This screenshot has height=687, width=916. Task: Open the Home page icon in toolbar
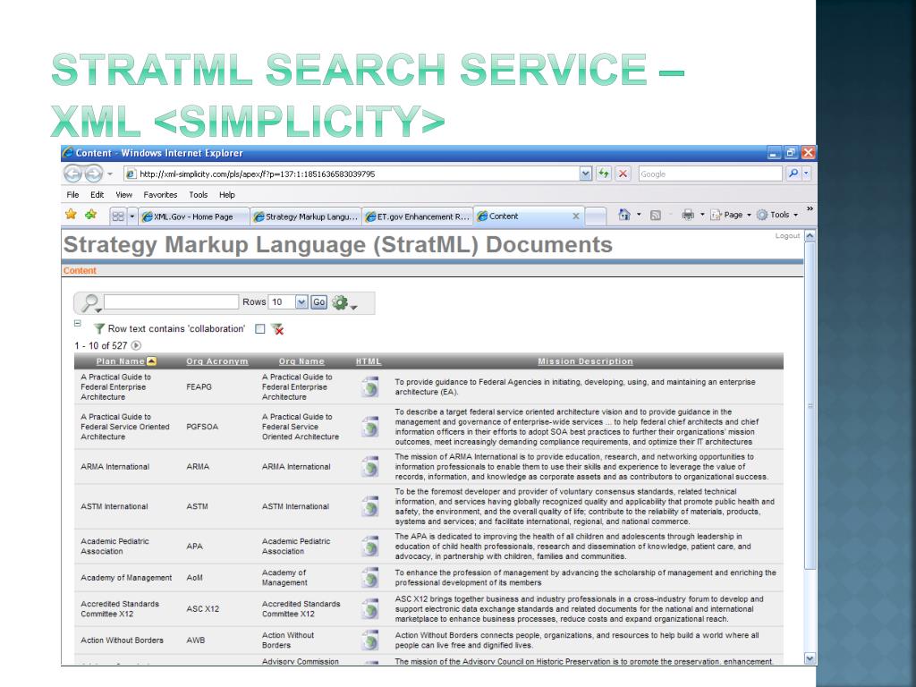[625, 216]
